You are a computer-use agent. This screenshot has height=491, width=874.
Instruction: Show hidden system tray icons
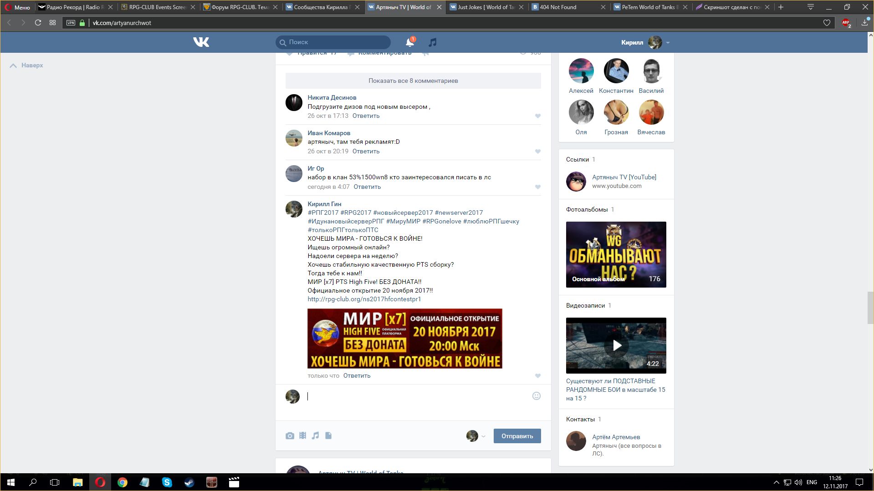[776, 482]
